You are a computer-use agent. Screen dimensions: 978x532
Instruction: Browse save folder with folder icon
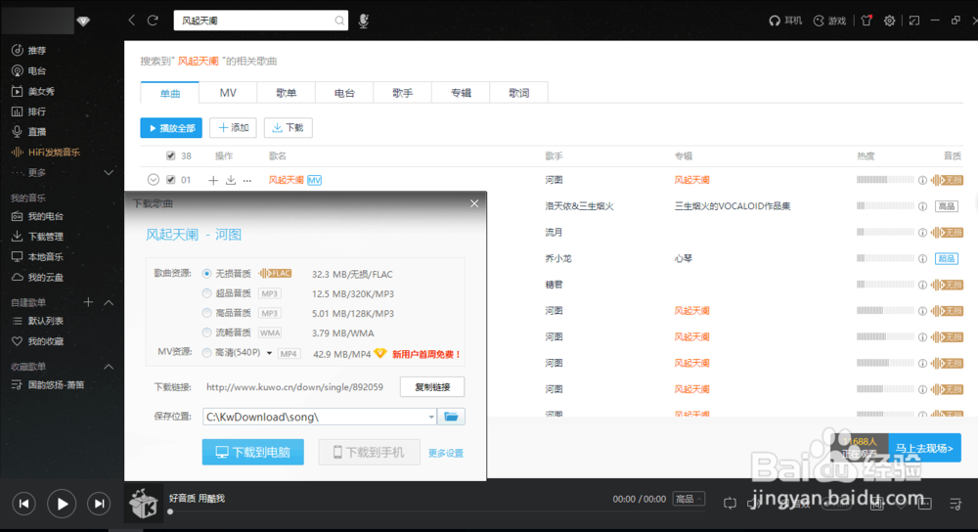click(451, 417)
